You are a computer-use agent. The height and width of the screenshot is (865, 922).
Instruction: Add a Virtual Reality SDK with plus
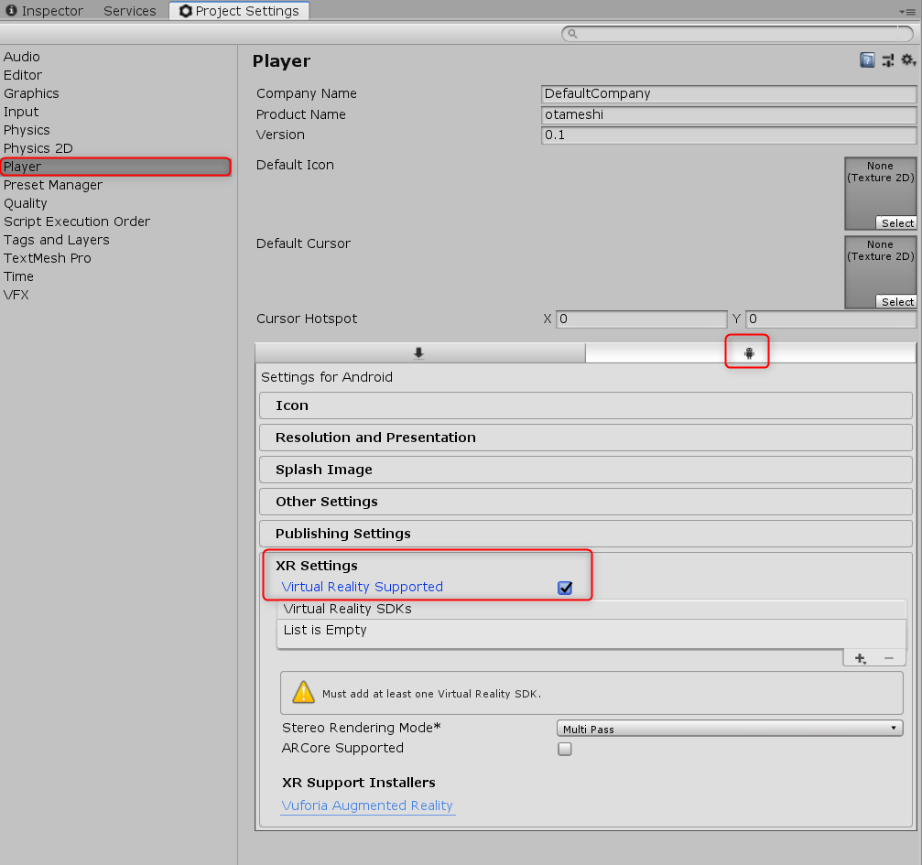pos(861,659)
